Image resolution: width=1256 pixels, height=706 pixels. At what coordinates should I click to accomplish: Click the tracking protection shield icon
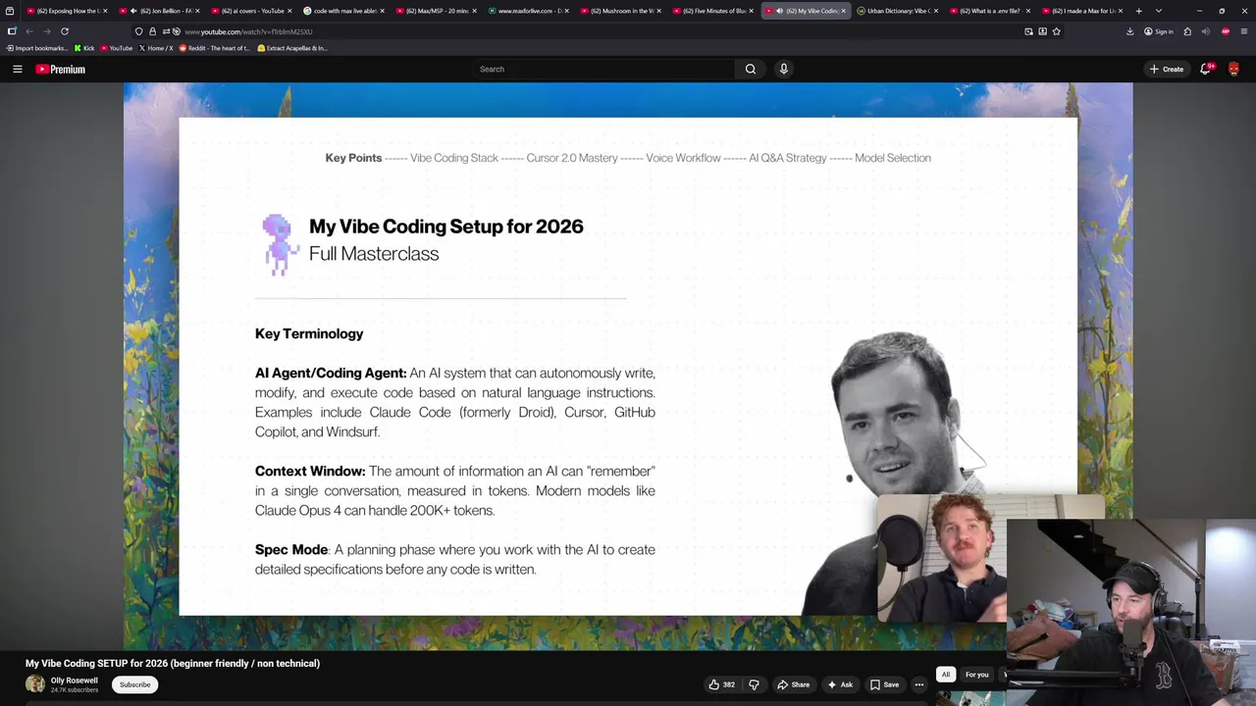(x=138, y=31)
